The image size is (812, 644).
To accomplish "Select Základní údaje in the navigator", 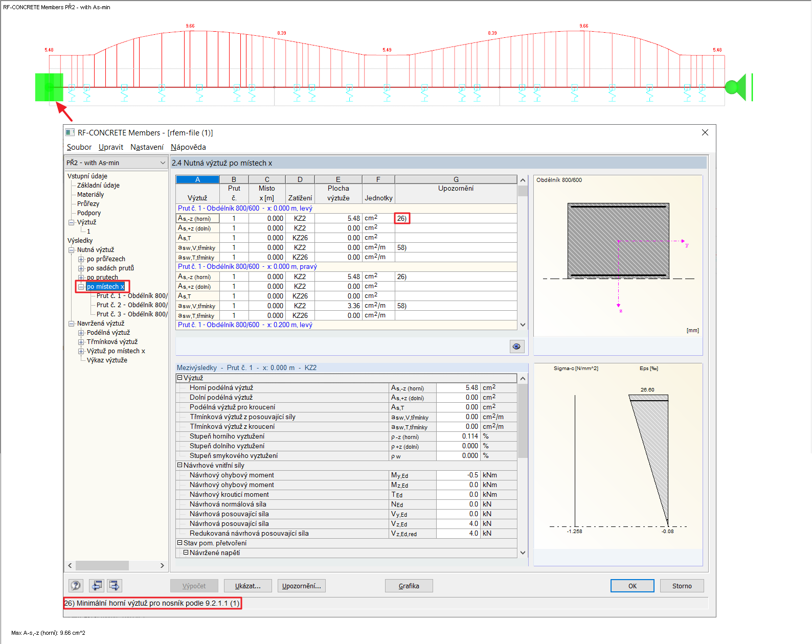I will coord(98,186).
